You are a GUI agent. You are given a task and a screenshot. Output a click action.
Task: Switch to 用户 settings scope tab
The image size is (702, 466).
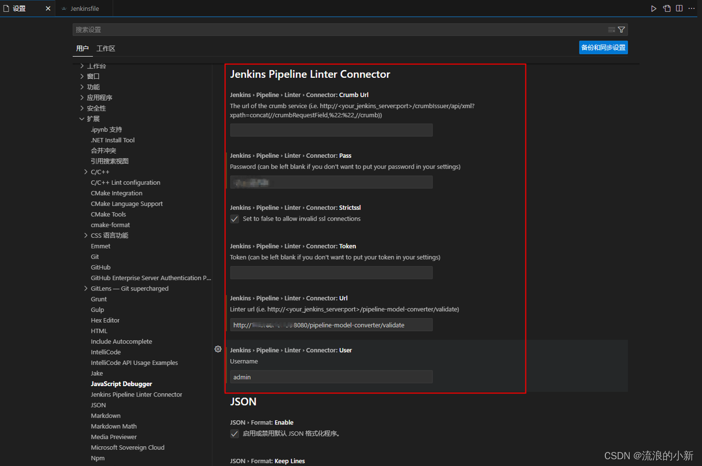coord(83,48)
